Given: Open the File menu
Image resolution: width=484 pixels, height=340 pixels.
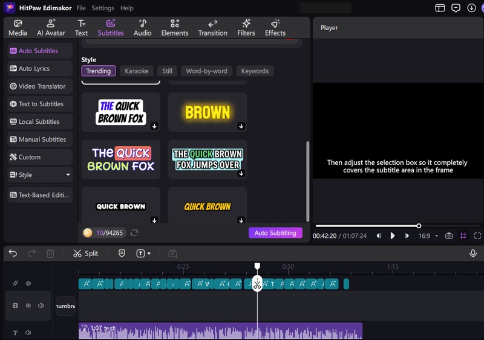Looking at the screenshot, I should (x=81, y=8).
